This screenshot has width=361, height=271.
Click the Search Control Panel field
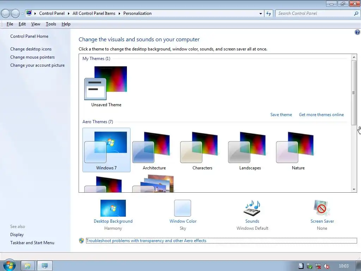314,13
